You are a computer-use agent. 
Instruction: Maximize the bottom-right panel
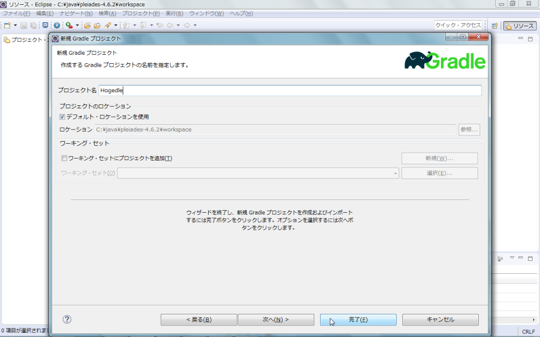pos(531,258)
